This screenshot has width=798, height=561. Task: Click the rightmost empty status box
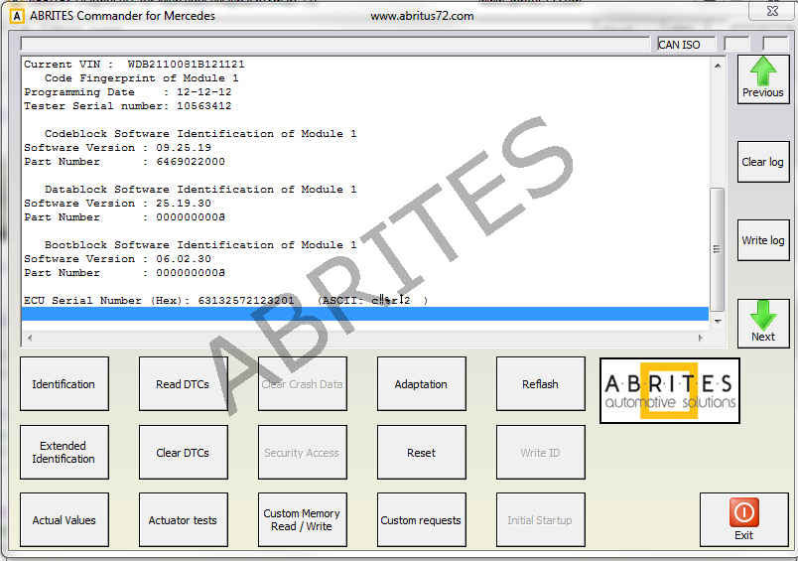click(x=775, y=45)
